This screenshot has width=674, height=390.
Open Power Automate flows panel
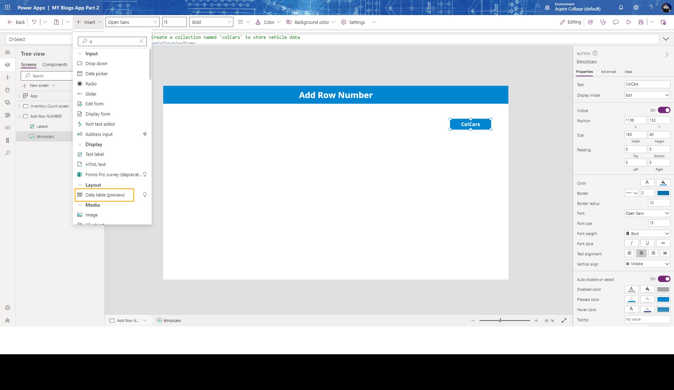click(x=7, y=115)
